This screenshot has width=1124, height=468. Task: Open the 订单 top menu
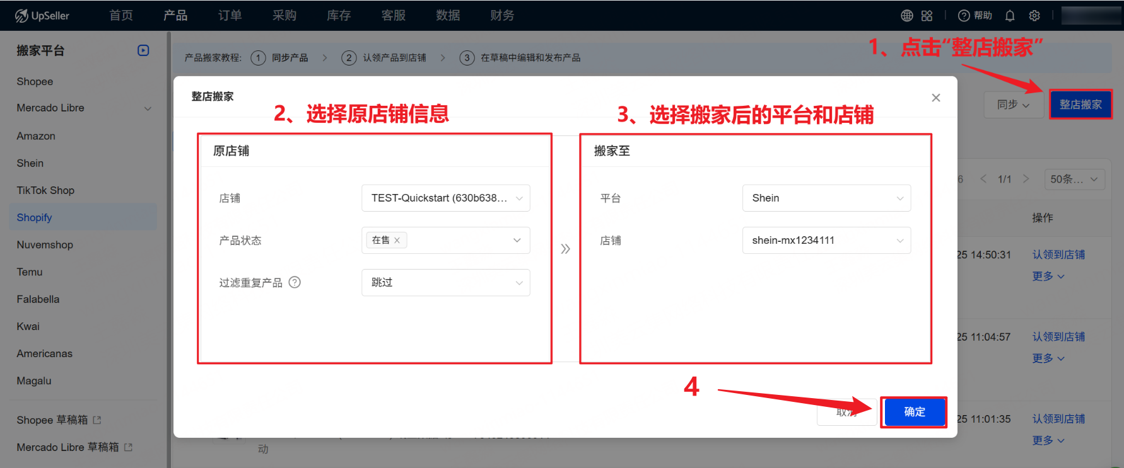pos(230,16)
